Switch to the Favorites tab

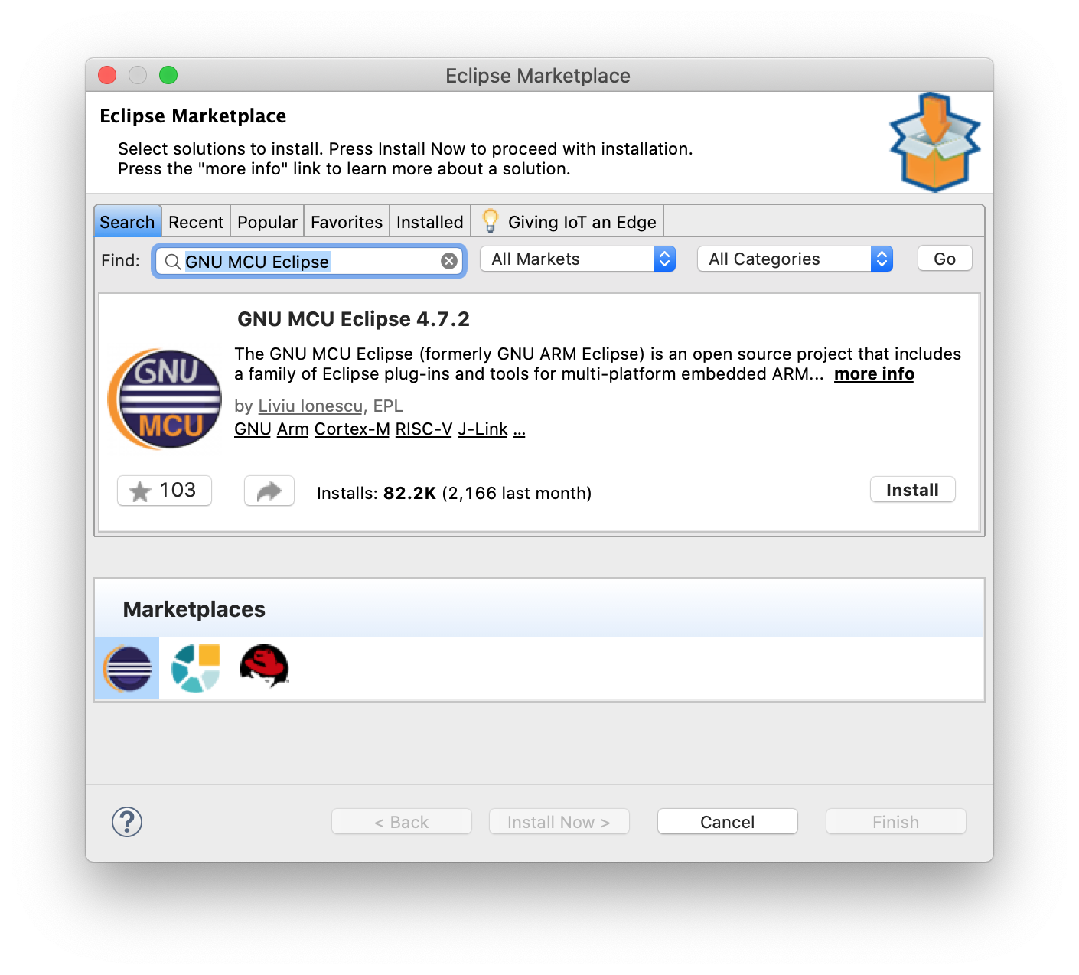click(347, 222)
